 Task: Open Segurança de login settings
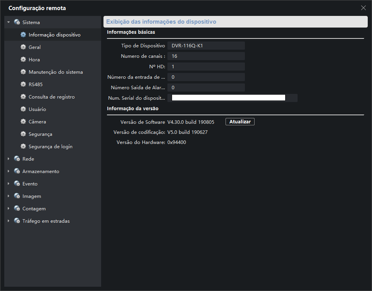point(50,147)
